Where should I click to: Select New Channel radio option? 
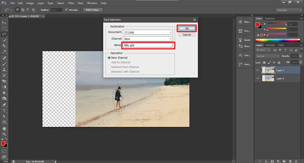[x=109, y=58]
